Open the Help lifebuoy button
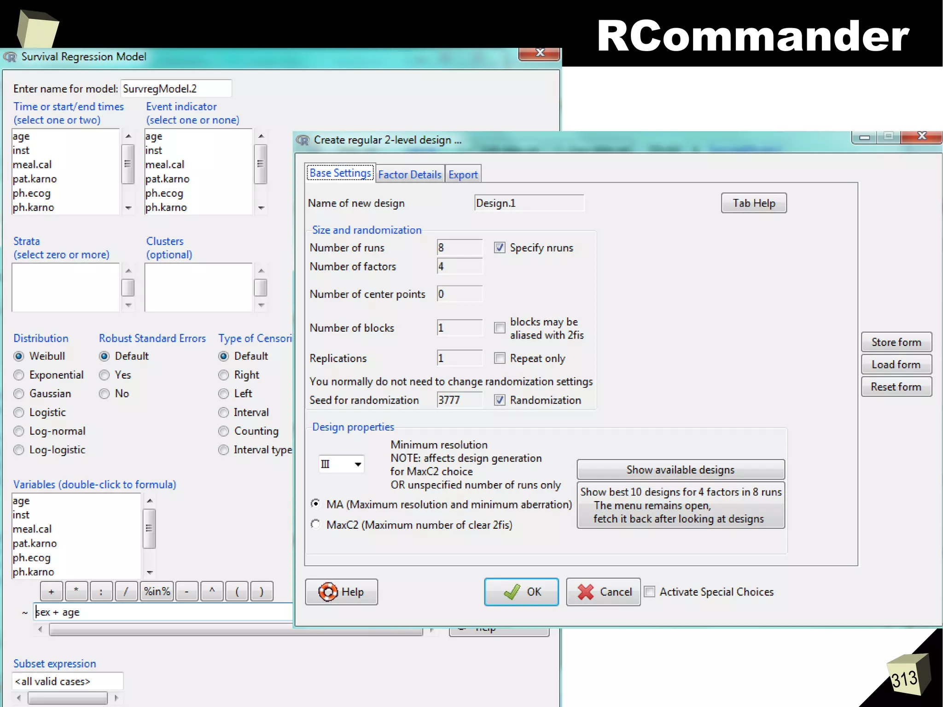 pyautogui.click(x=341, y=591)
